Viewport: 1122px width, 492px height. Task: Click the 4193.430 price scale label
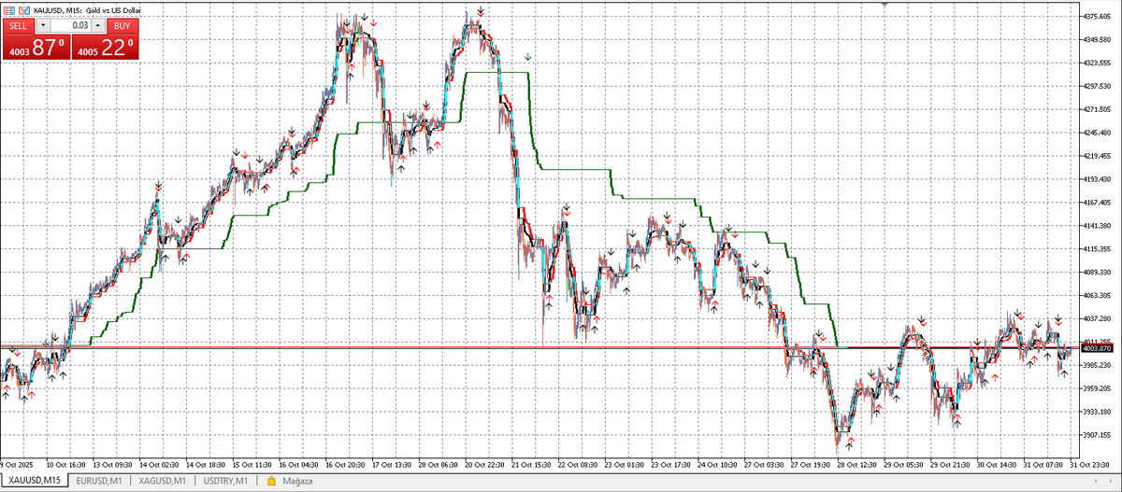[1097, 178]
